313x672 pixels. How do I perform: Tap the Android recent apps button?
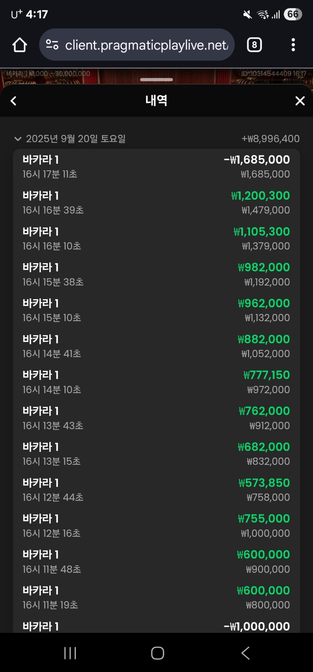(70, 653)
